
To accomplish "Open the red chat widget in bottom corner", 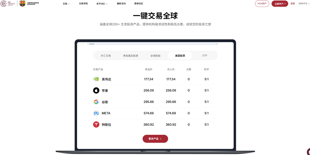I will pos(308,152).
